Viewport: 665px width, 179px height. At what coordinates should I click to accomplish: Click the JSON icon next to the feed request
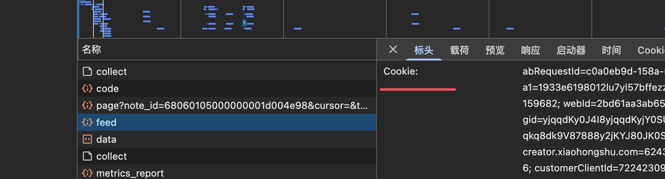pyautogui.click(x=87, y=123)
